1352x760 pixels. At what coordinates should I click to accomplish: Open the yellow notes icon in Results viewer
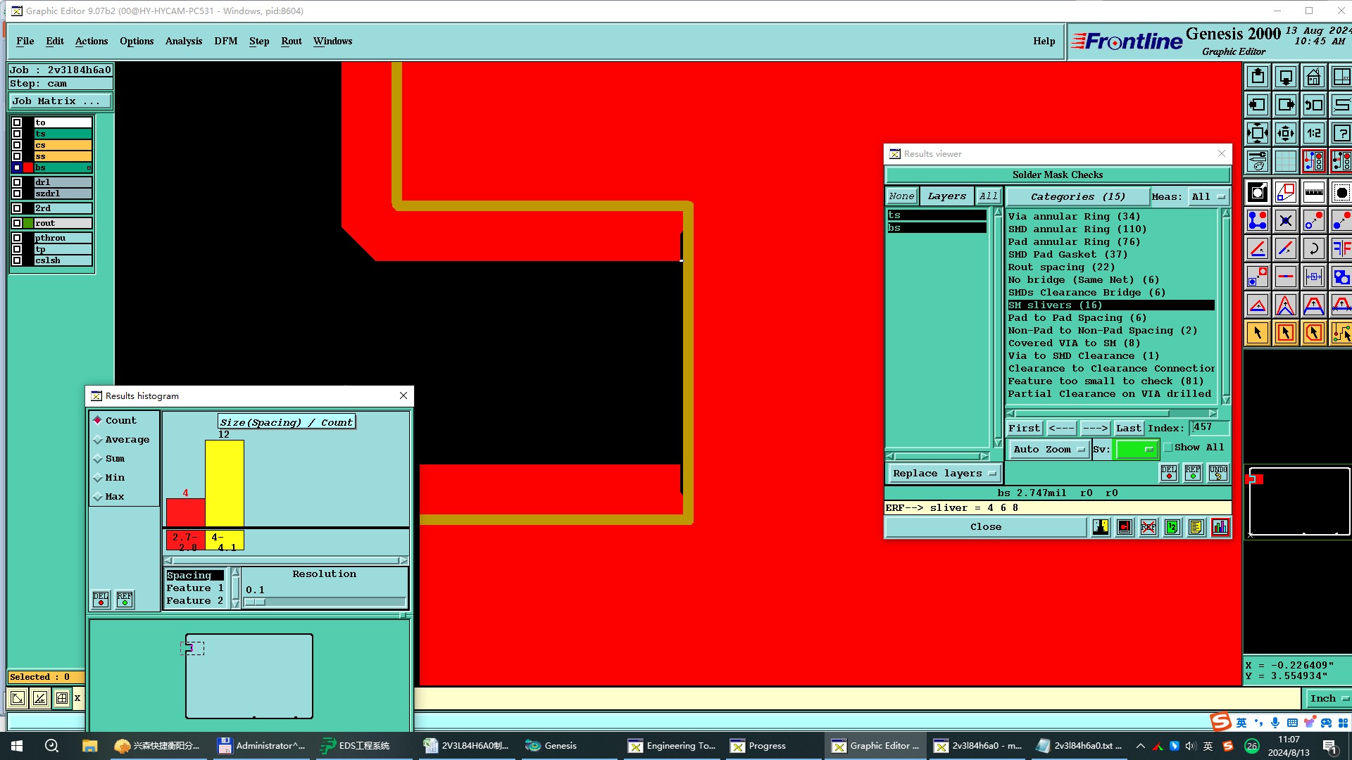(1196, 527)
